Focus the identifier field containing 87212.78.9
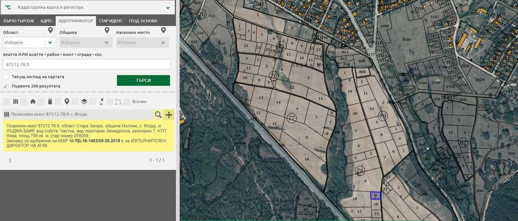This screenshot has width=518, height=221. 87,64
